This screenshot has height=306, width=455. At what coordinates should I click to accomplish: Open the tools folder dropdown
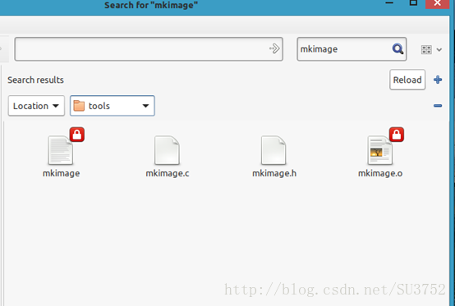pos(113,106)
